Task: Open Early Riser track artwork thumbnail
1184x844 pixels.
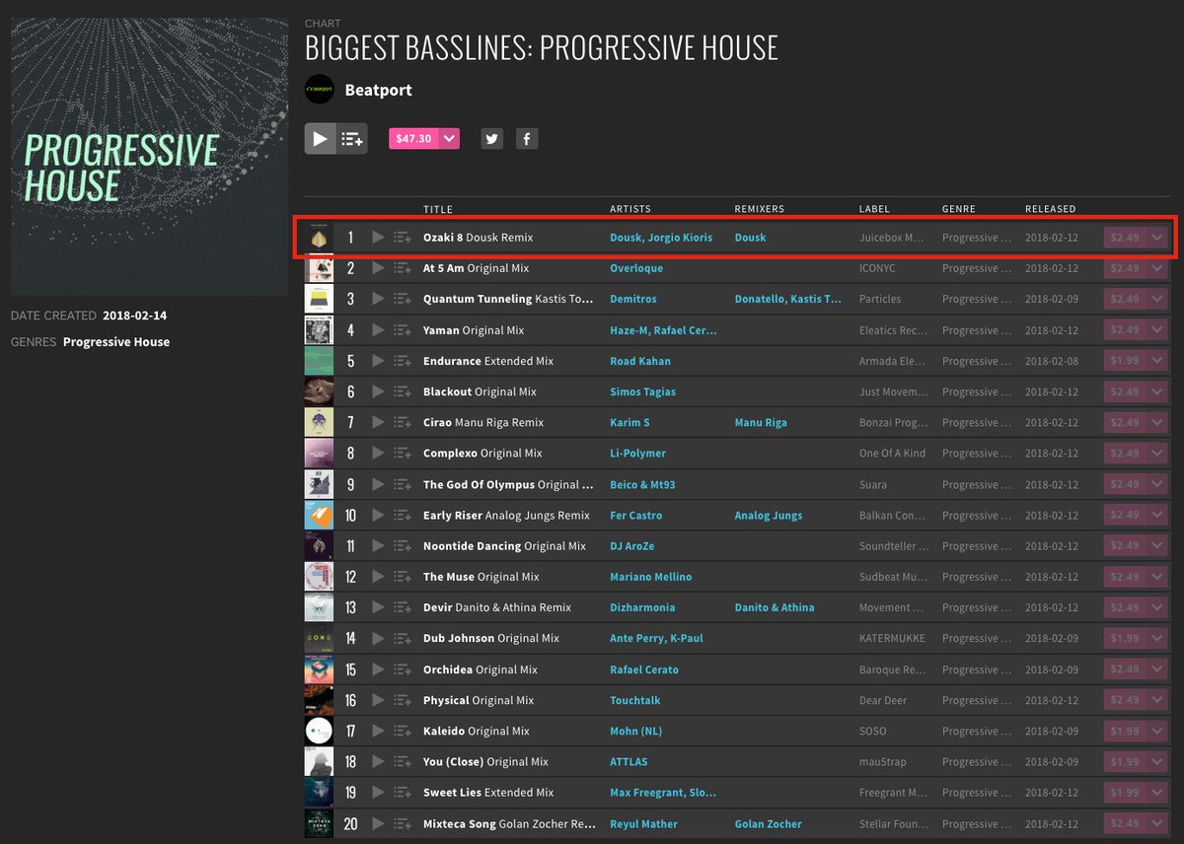Action: 319,515
